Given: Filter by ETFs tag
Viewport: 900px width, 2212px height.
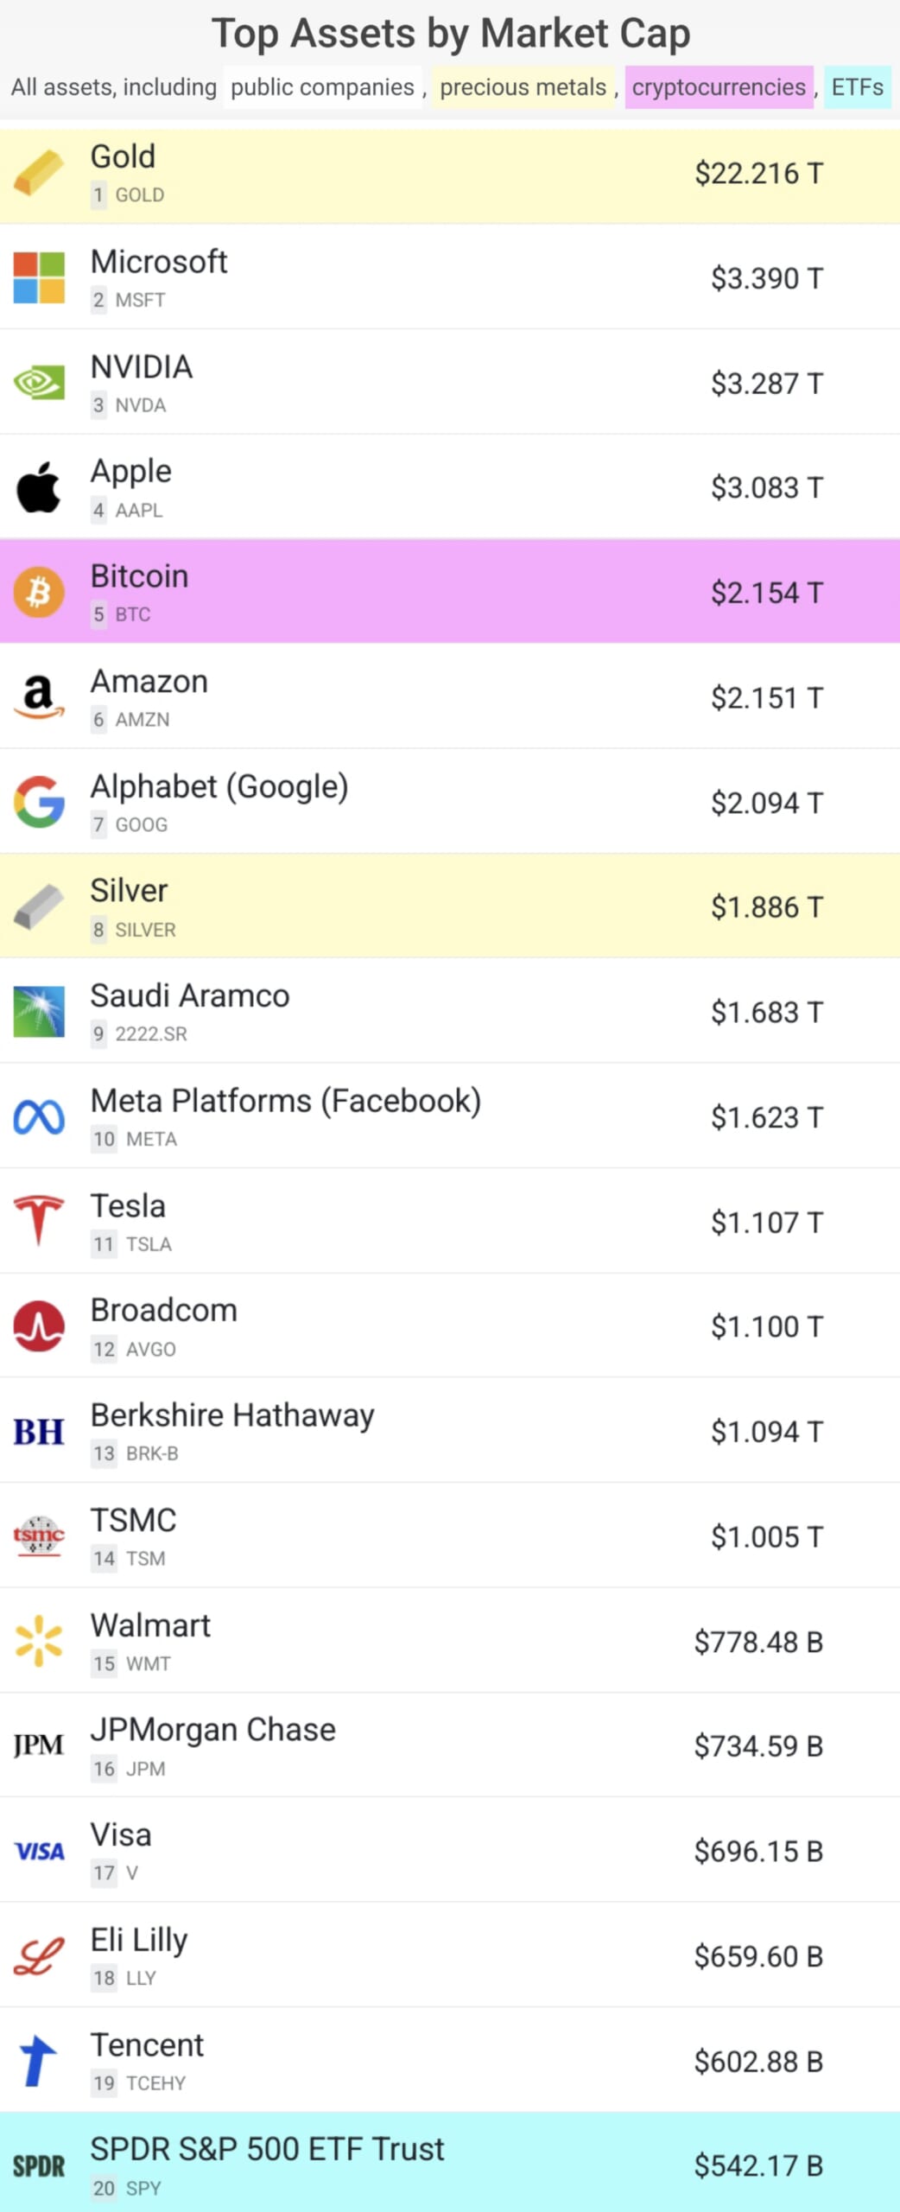Looking at the screenshot, I should pyautogui.click(x=857, y=87).
